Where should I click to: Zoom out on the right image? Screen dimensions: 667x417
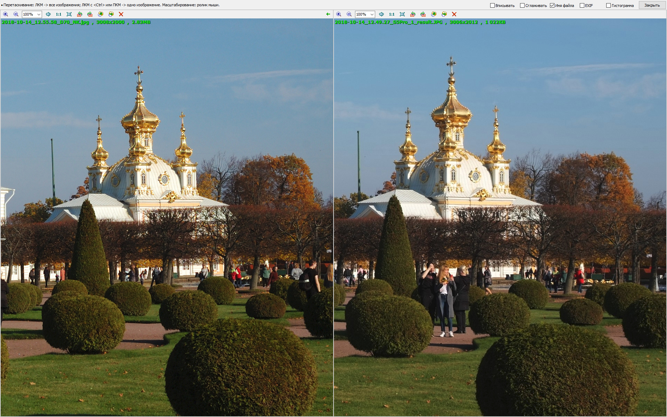pos(349,14)
